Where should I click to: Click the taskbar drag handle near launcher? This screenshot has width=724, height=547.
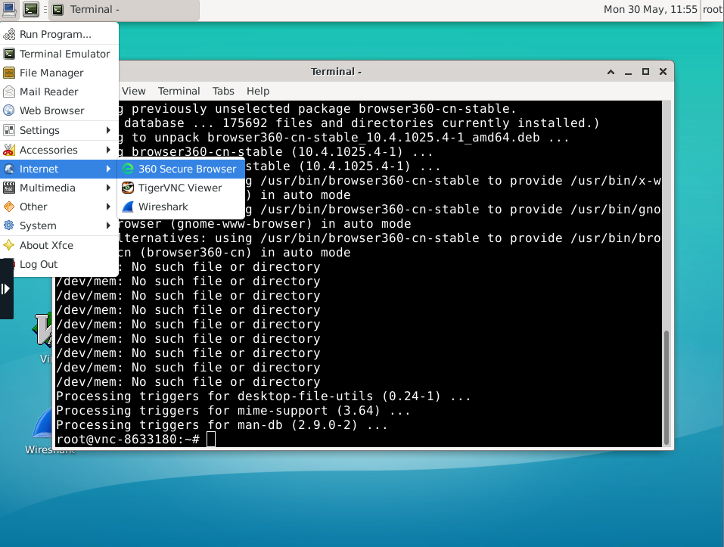pyautogui.click(x=45, y=9)
